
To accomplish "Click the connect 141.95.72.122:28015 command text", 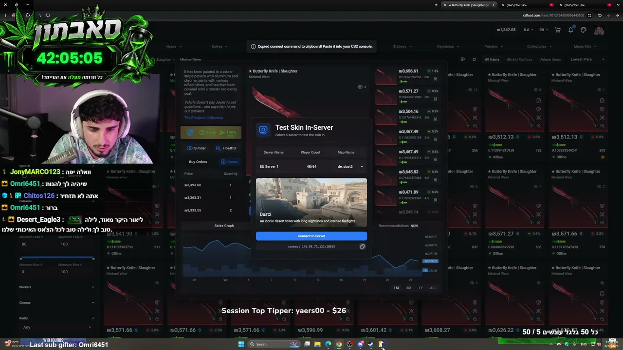I will coord(311,246).
